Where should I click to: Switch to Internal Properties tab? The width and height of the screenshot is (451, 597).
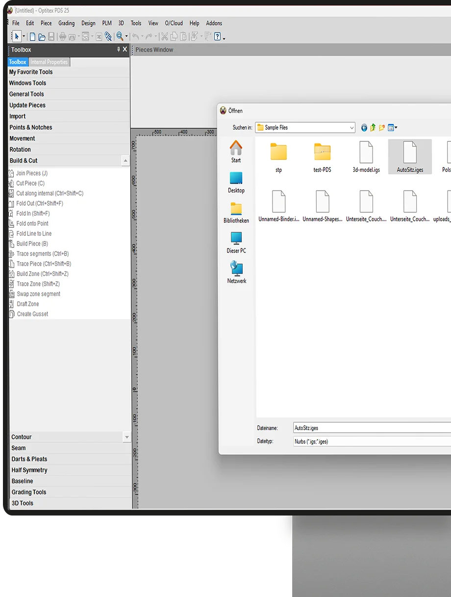coord(49,62)
